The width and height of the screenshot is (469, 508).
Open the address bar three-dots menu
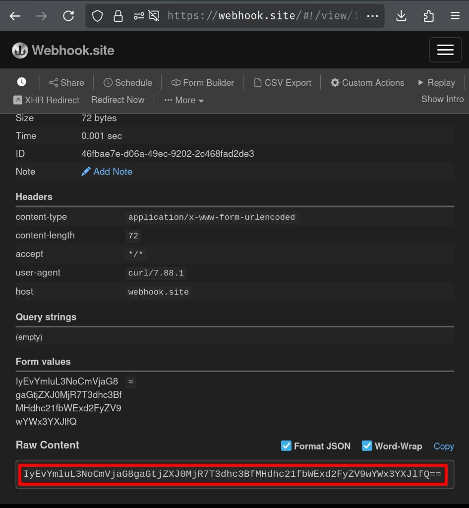coord(372,16)
